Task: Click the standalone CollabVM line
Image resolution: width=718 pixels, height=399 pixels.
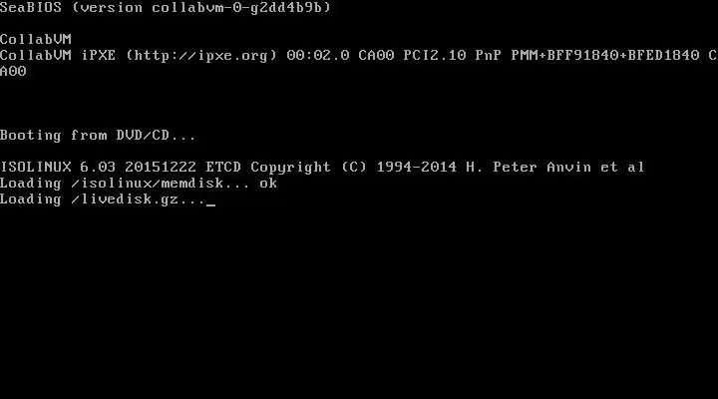Action: point(36,39)
